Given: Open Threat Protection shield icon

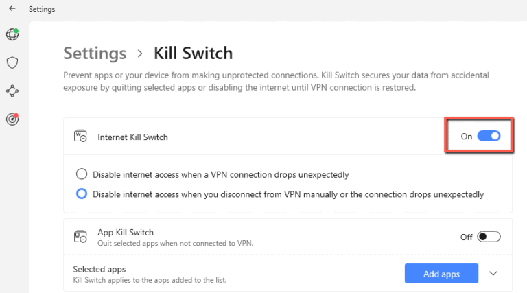Looking at the screenshot, I should point(12,63).
